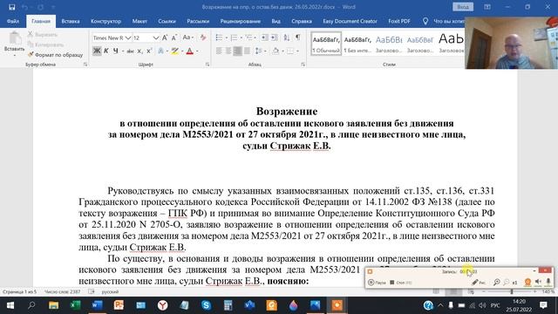The height and width of the screenshot is (314, 558).
Task: Click the red font color A
Action: (190, 51)
